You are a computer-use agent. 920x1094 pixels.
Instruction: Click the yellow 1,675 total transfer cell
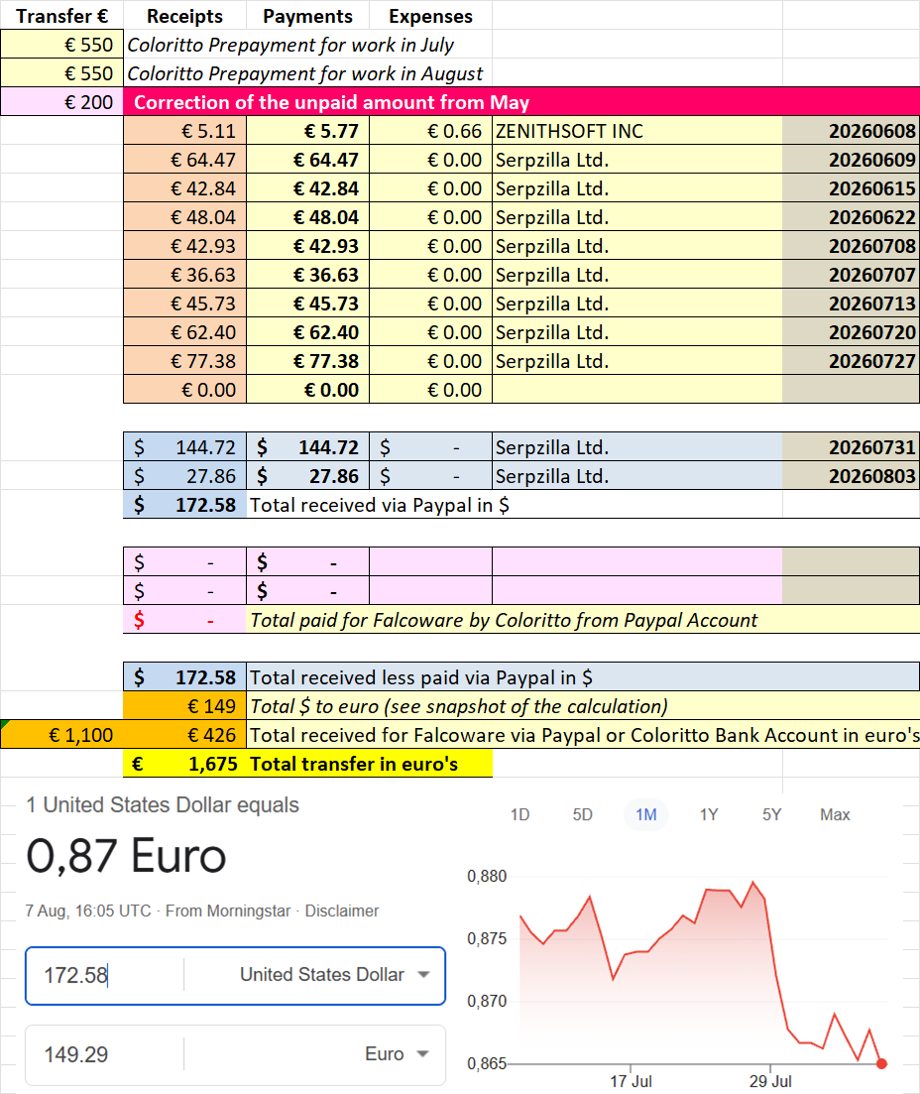click(184, 764)
